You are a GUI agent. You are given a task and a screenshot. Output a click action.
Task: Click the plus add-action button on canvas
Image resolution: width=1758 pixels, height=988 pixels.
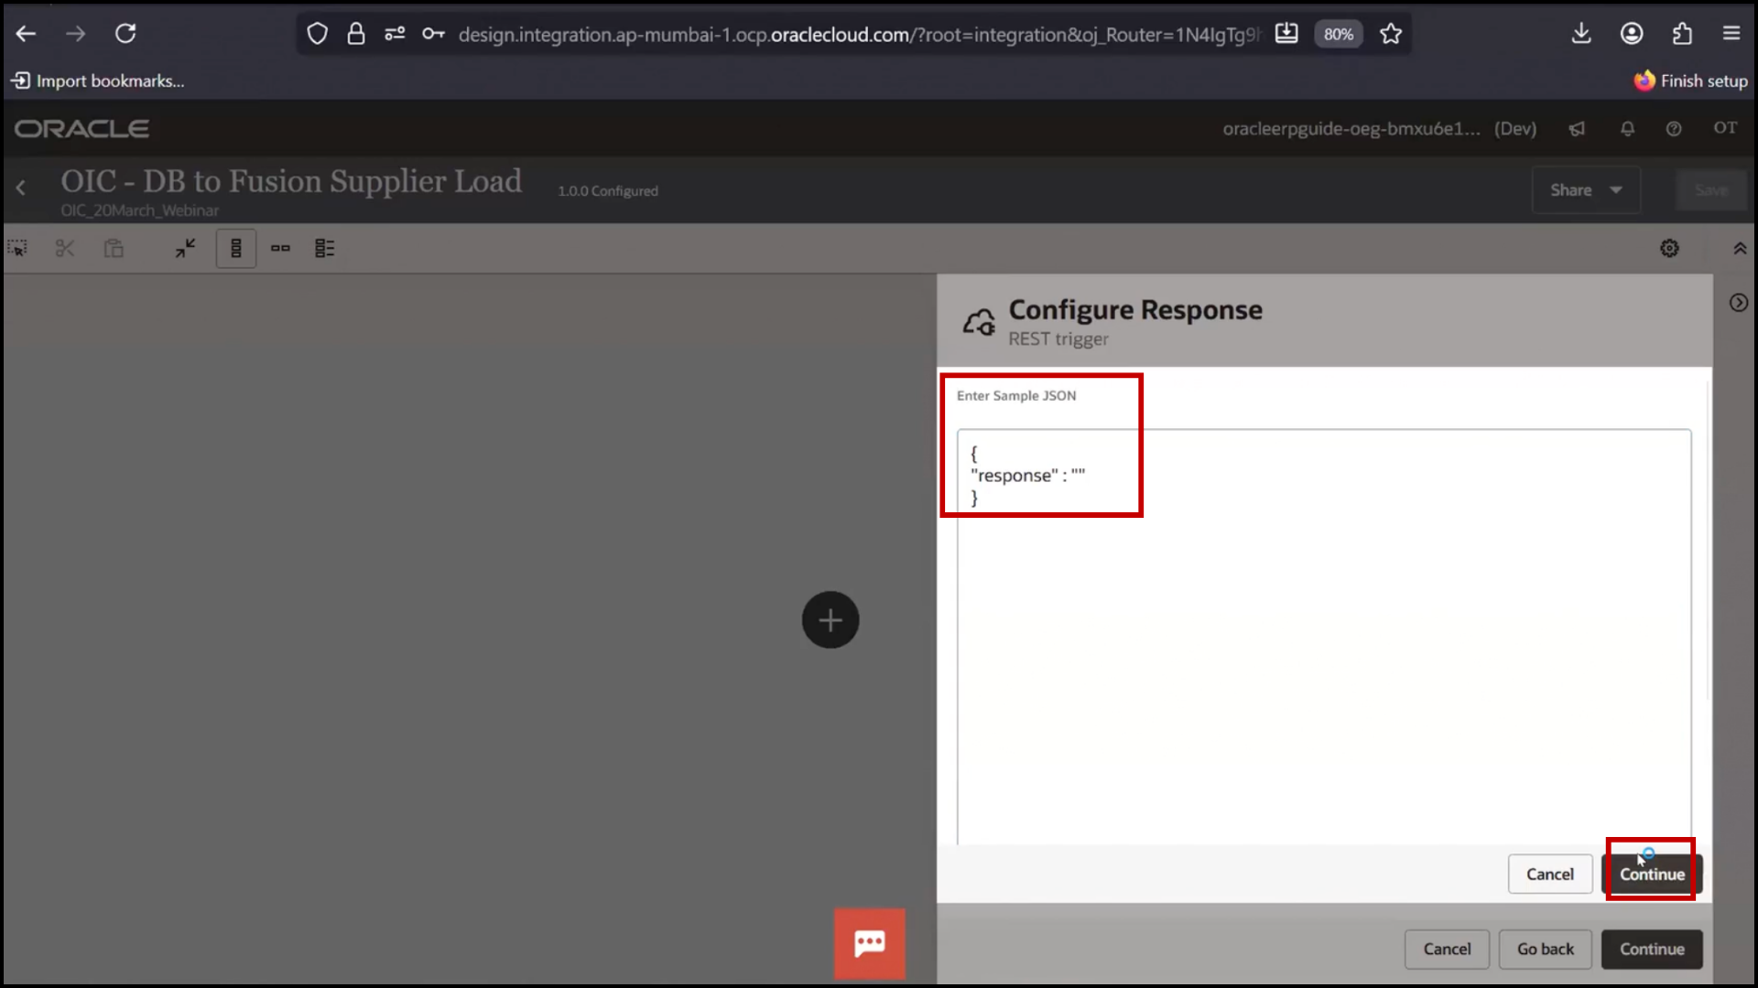point(830,620)
